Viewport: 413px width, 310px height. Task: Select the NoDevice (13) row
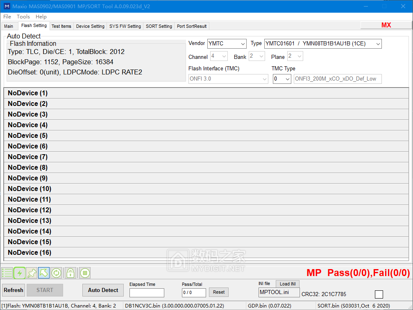(206, 220)
